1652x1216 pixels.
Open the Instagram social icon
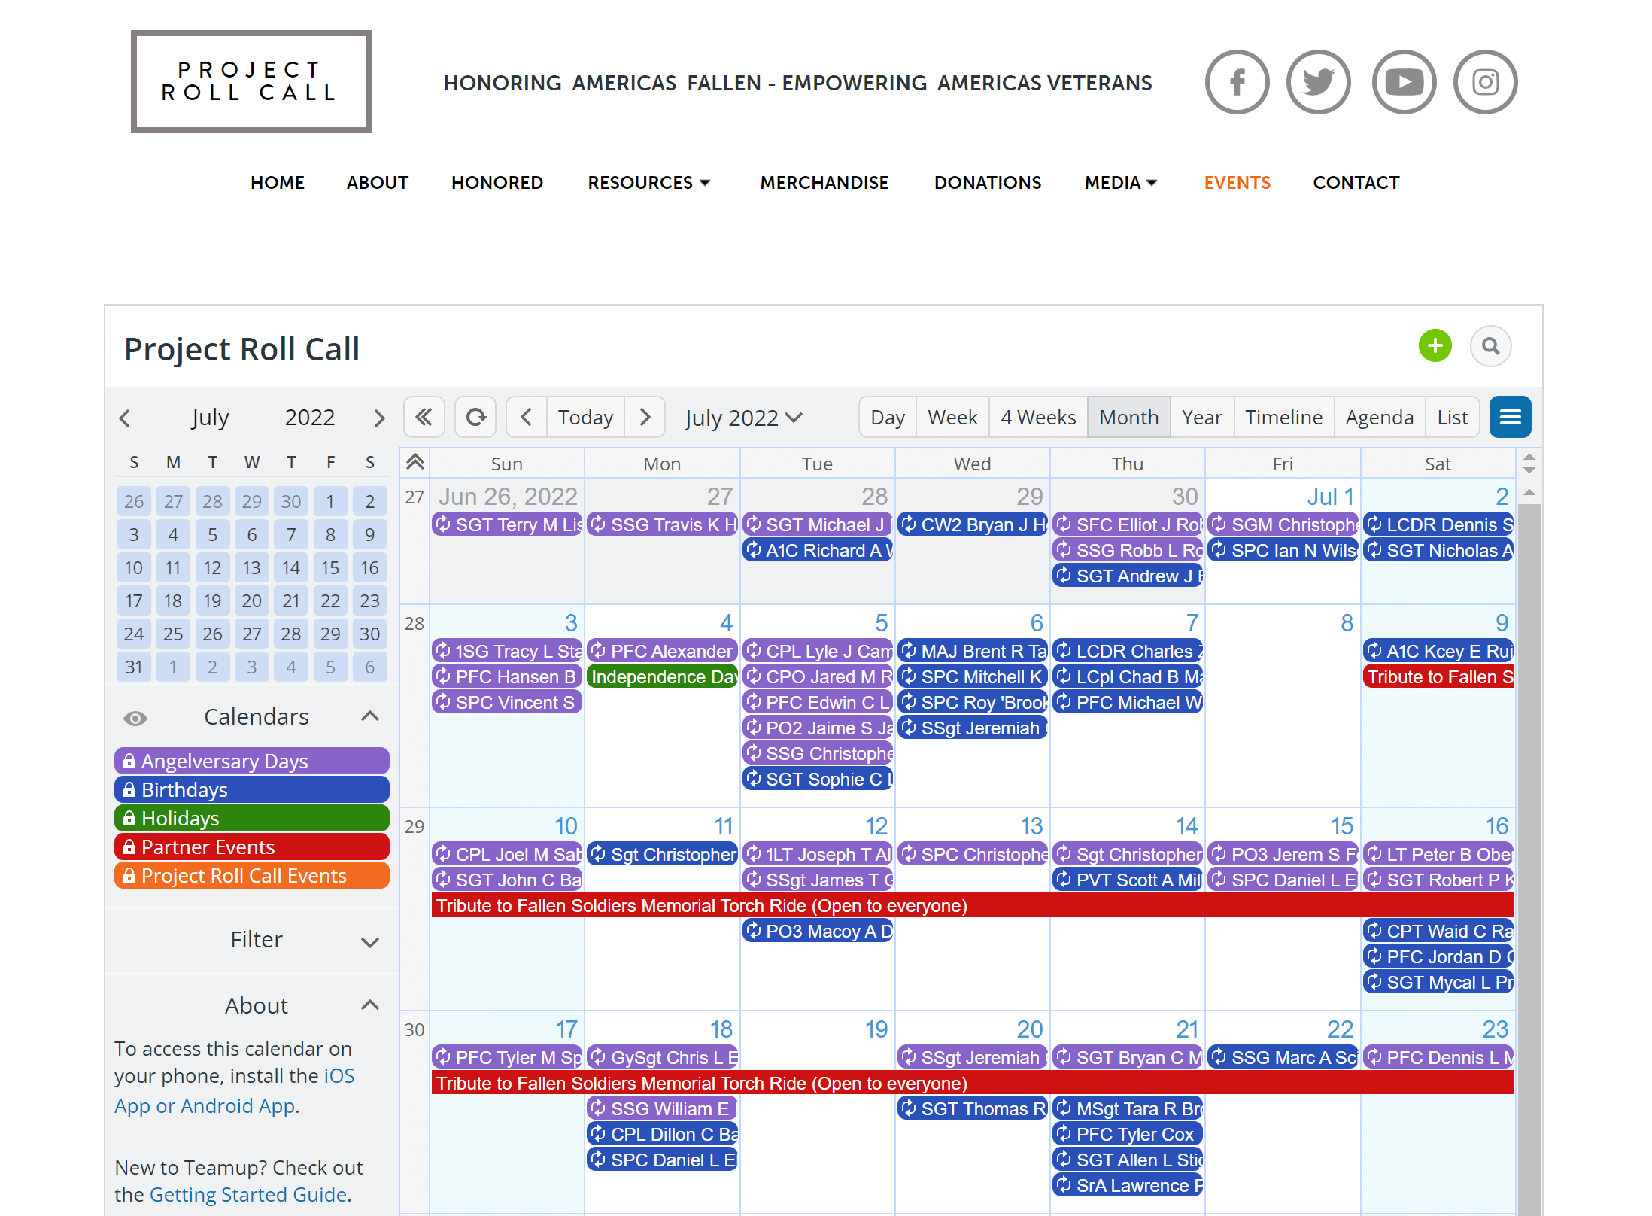[x=1485, y=82]
